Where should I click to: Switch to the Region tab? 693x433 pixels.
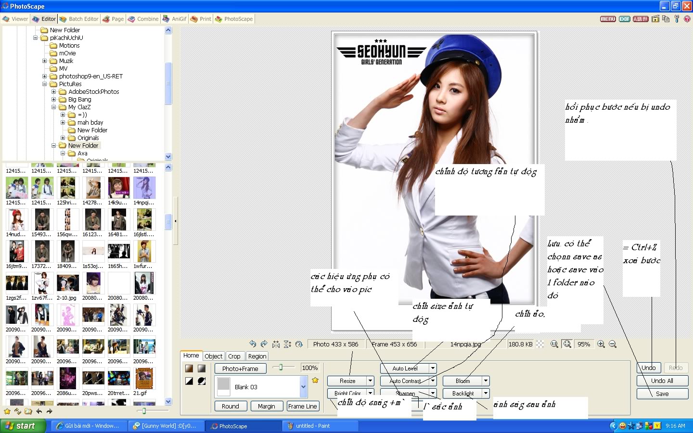click(257, 356)
